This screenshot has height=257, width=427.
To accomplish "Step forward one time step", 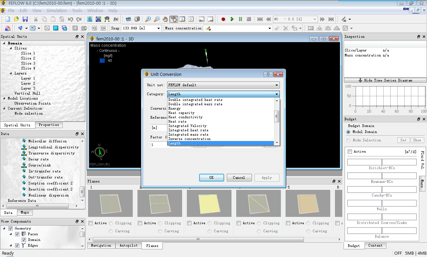I will [322, 19].
